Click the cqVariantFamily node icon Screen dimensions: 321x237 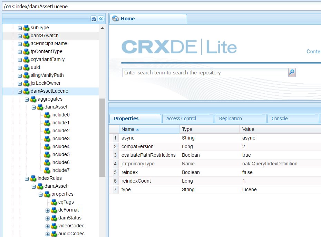click(27, 60)
